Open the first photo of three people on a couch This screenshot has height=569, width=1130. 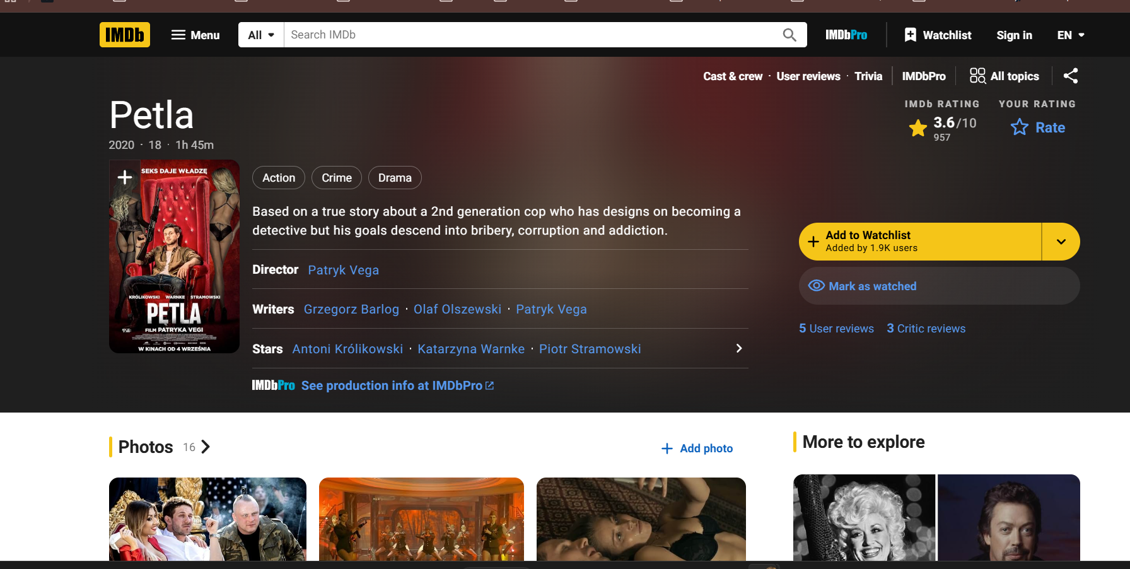[x=207, y=519]
